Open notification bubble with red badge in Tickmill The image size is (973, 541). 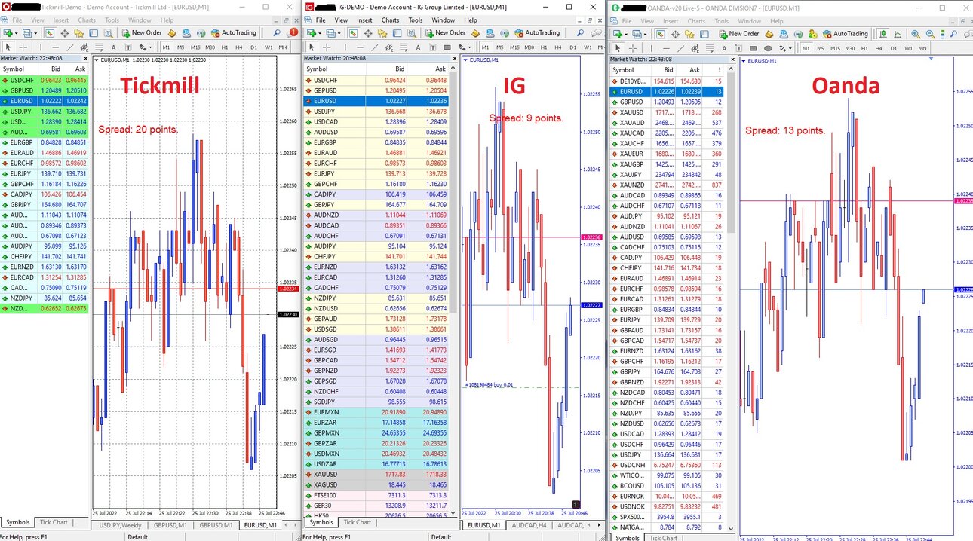point(293,32)
